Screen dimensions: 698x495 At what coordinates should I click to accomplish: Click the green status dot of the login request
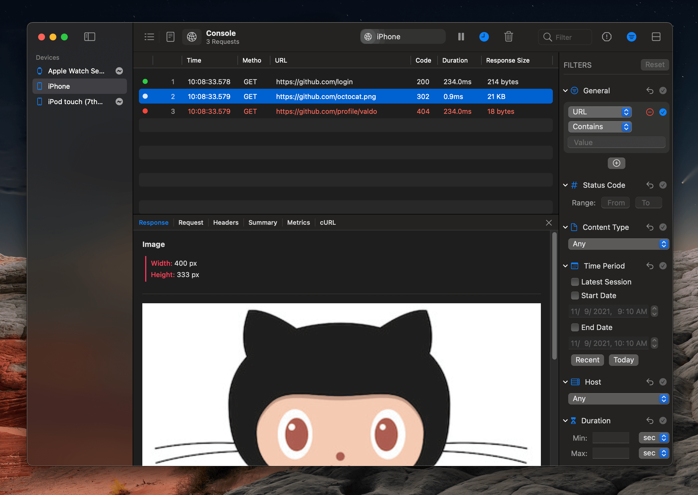[145, 81]
